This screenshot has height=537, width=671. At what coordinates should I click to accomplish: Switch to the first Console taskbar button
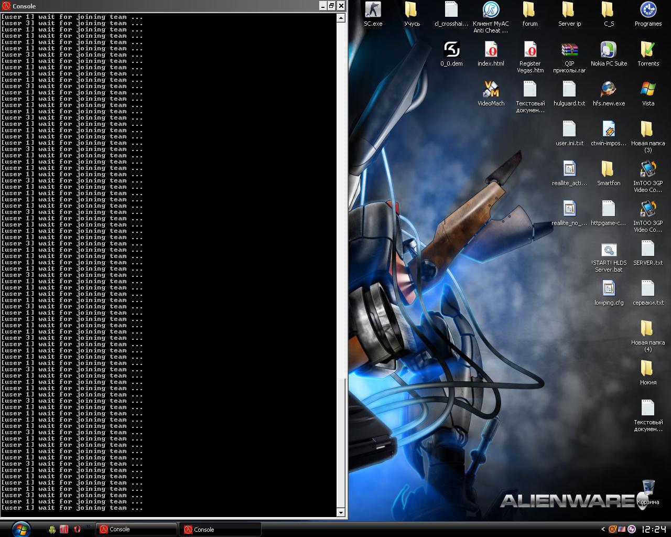(x=137, y=529)
